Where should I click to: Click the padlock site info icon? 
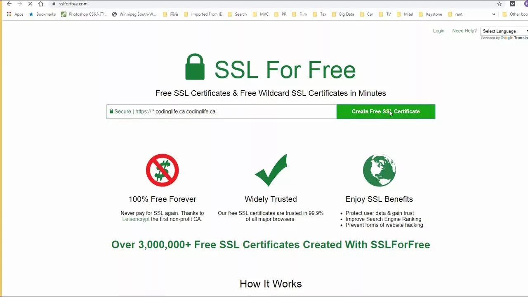pyautogui.click(x=54, y=4)
